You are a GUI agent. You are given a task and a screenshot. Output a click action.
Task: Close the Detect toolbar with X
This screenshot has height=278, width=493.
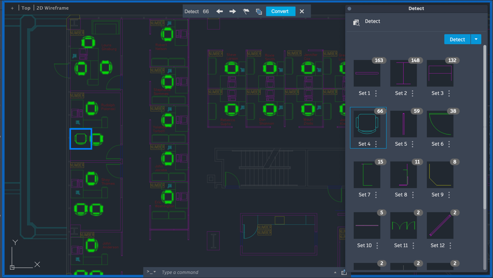click(302, 11)
